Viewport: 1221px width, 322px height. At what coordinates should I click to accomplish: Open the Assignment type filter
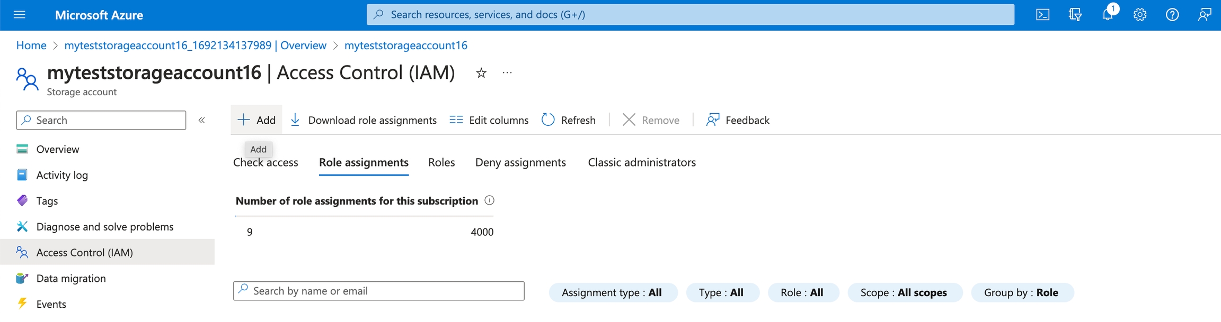613,292
